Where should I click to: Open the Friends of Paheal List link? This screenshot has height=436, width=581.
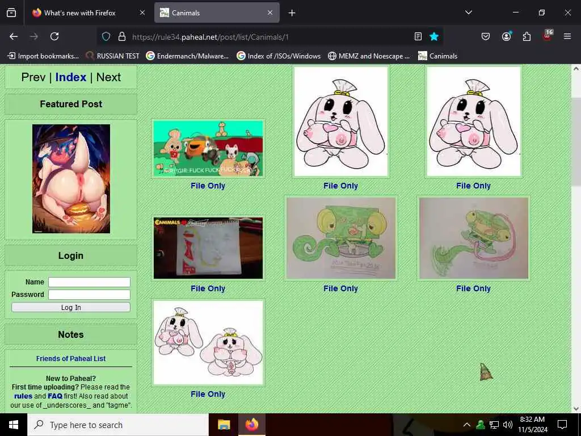click(71, 359)
